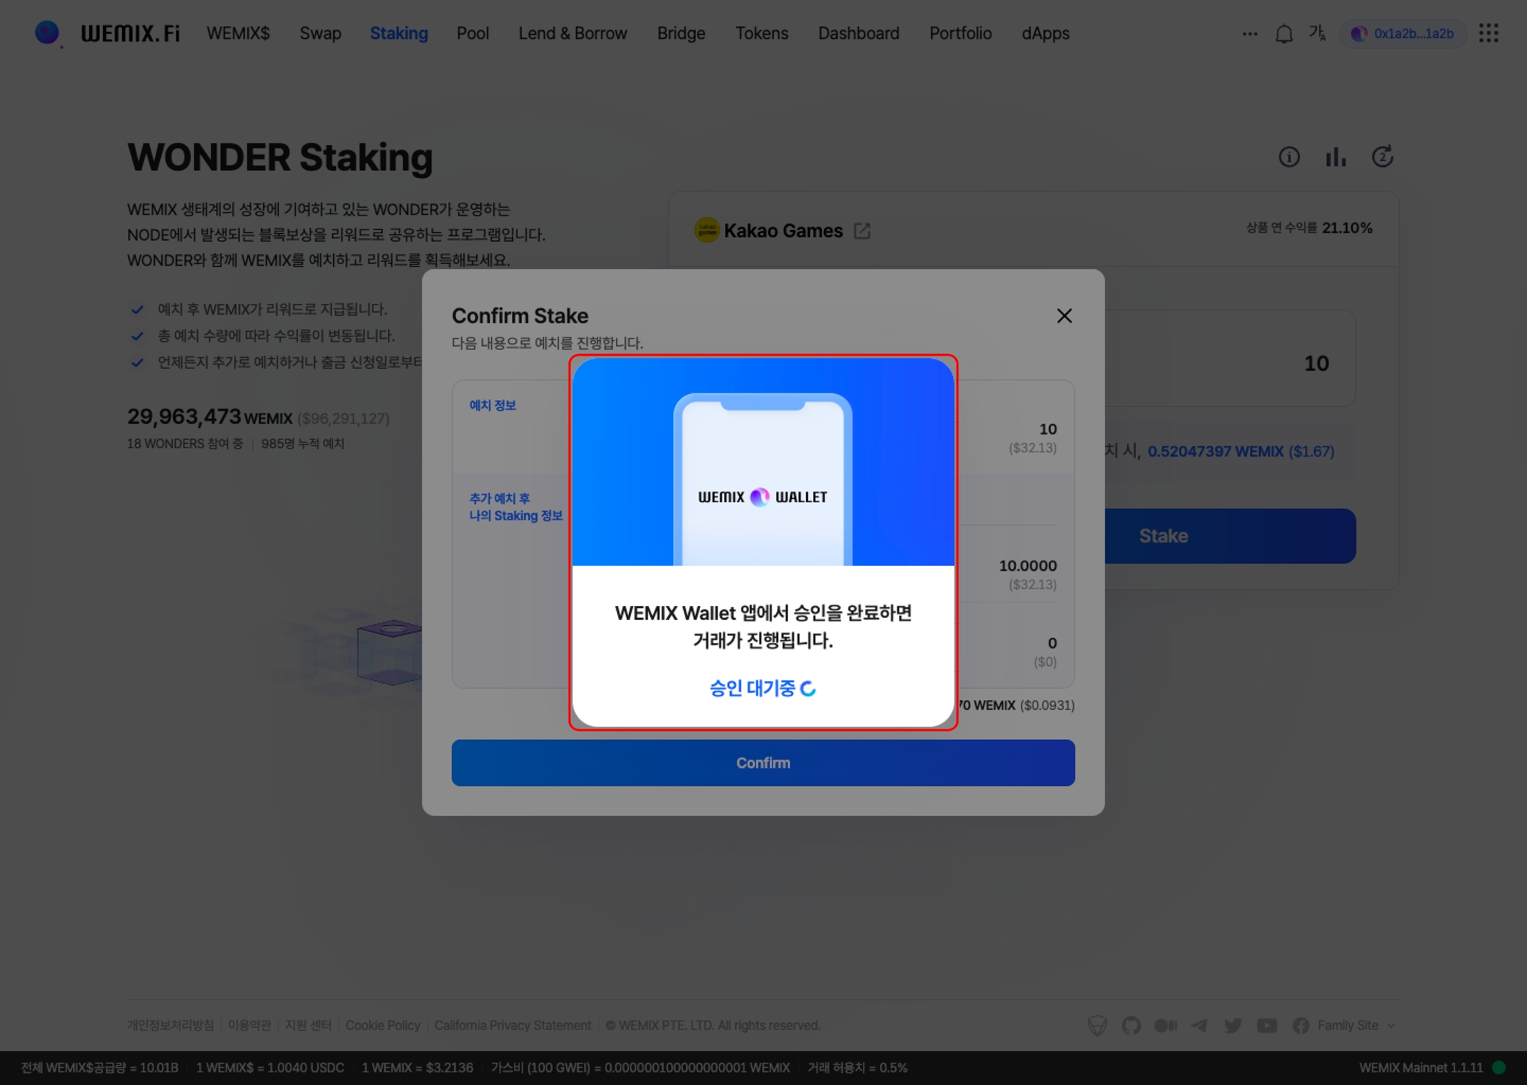The image size is (1527, 1085).
Task: Open the 0x1a2b...1a2b wallet account menu
Action: [1402, 33]
